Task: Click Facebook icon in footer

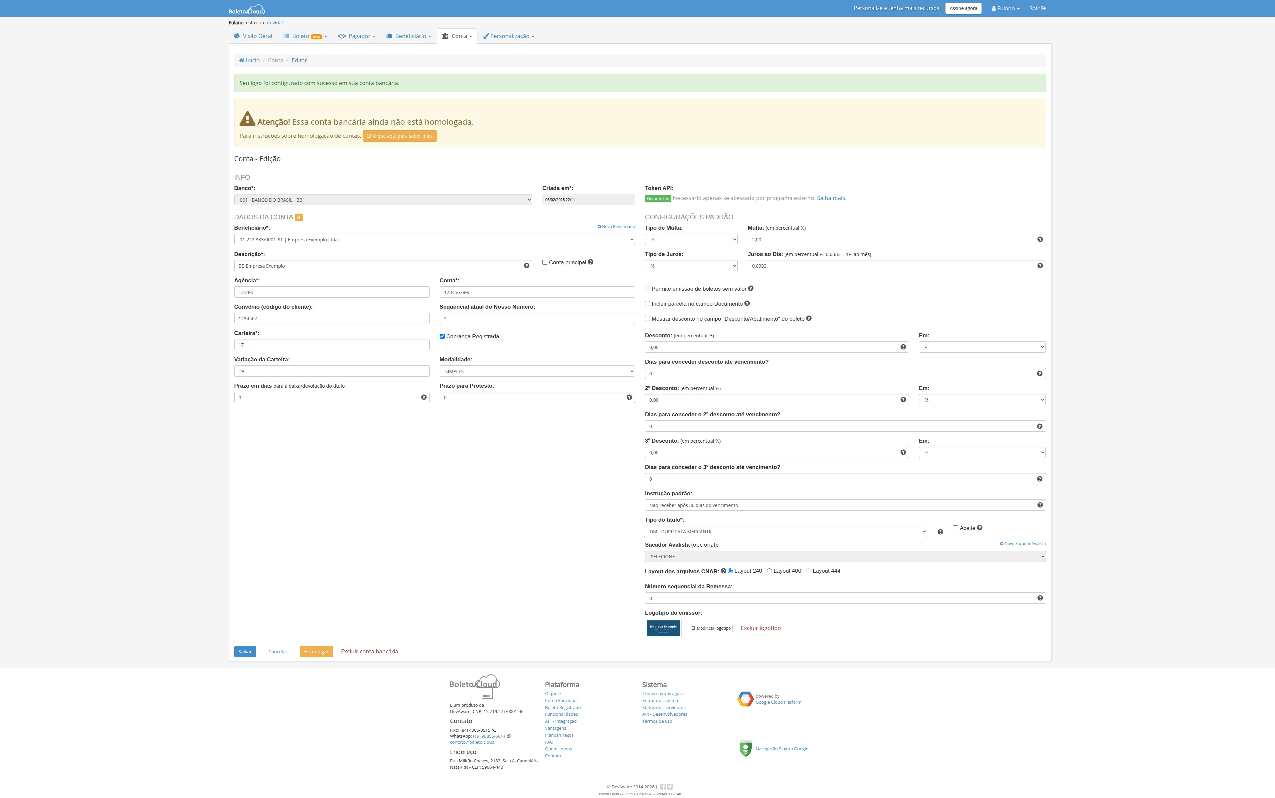Action: point(663,787)
